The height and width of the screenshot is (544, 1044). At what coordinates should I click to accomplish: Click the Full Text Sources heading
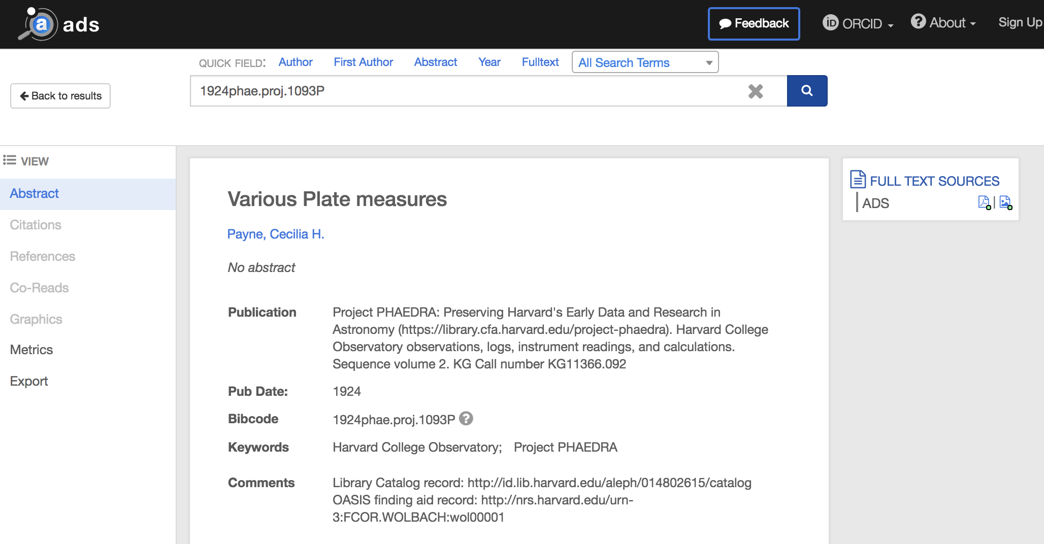click(x=934, y=181)
